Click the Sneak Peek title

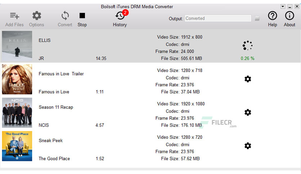click(x=51, y=141)
